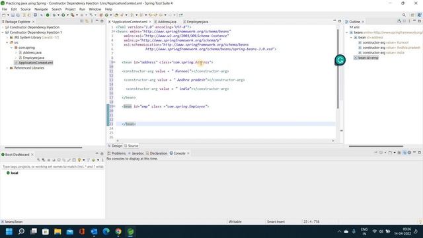The width and height of the screenshot is (423, 238).
Task: Click the Save toolbar icon
Action: 13,15
